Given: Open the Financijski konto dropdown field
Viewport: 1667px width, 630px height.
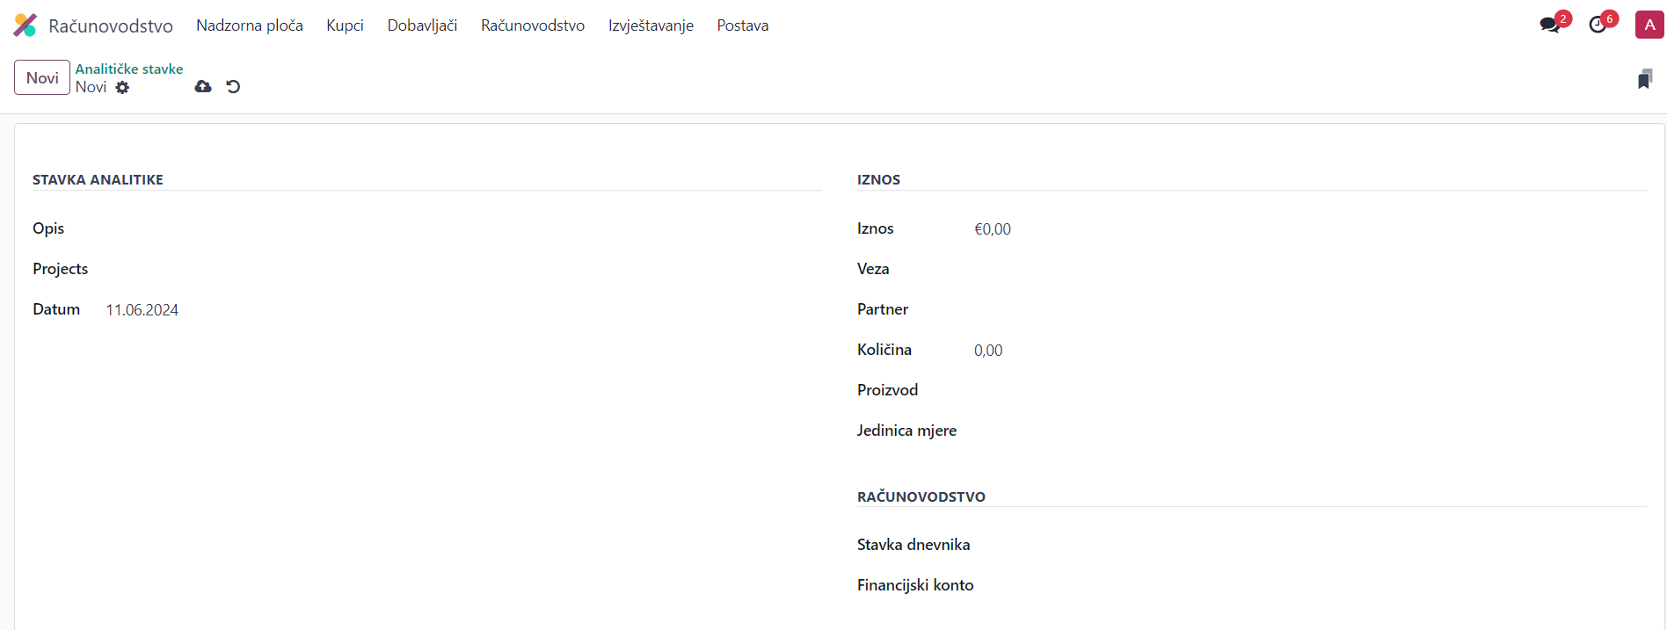Looking at the screenshot, I should point(1301,585).
